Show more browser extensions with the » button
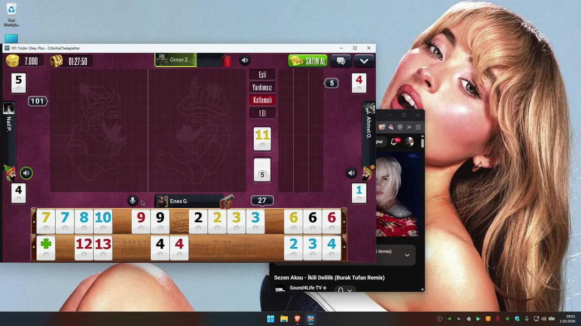Screen dimensions: 581x326 pyautogui.click(x=409, y=127)
